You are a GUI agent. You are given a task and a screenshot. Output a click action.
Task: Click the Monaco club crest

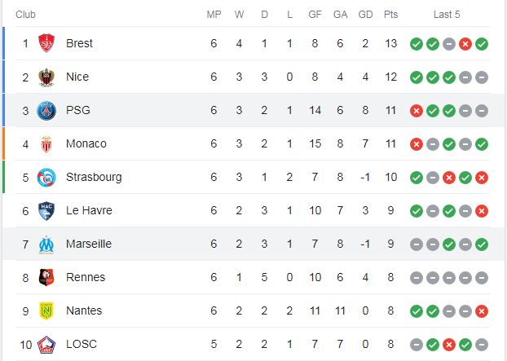pos(46,144)
